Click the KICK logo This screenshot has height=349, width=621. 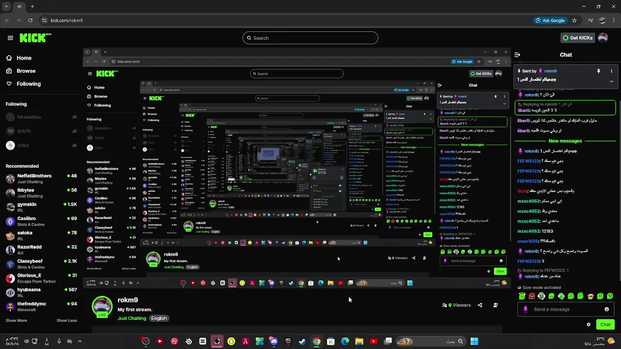(35, 38)
